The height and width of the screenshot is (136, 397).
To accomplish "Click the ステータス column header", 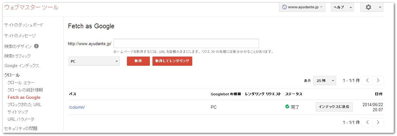I will pos(294,94).
